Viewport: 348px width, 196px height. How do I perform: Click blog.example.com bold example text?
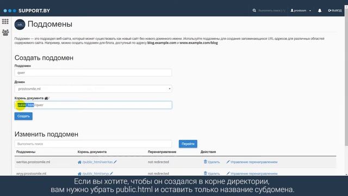pyautogui.click(x=162, y=42)
